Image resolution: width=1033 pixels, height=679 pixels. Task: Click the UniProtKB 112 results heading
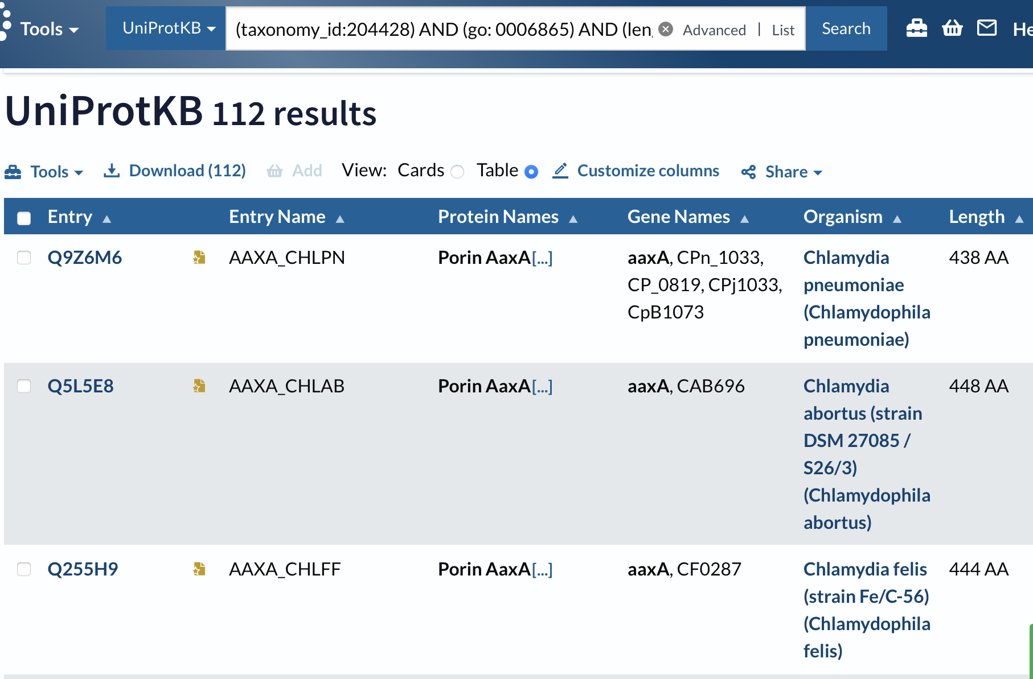click(x=191, y=111)
